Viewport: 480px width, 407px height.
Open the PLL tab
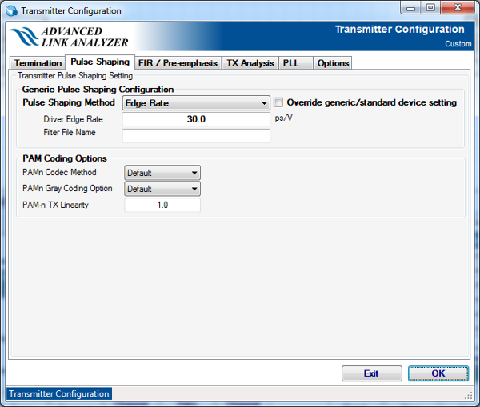pos(295,63)
